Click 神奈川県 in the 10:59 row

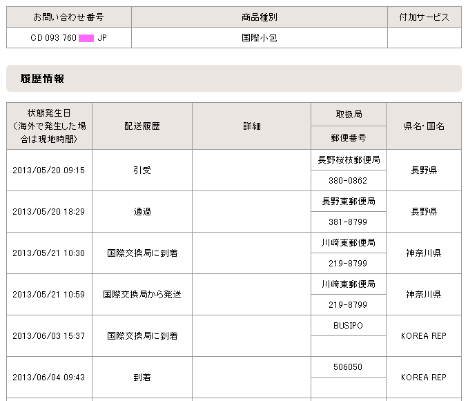[424, 295]
